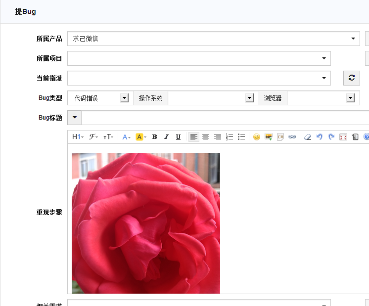Insert a hyperlink

tap(292, 136)
